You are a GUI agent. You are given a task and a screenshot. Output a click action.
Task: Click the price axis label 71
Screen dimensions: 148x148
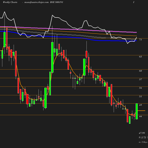[x=141, y=40]
